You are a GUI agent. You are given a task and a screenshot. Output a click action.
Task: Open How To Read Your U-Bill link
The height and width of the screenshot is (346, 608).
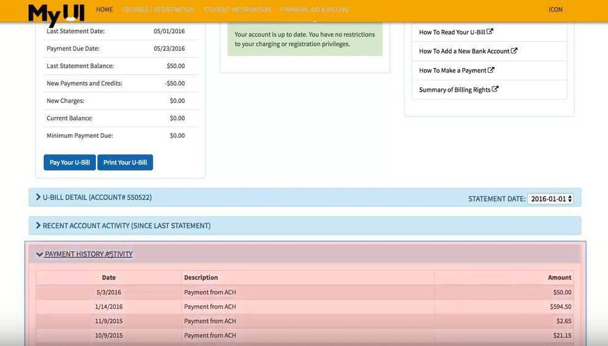[452, 32]
